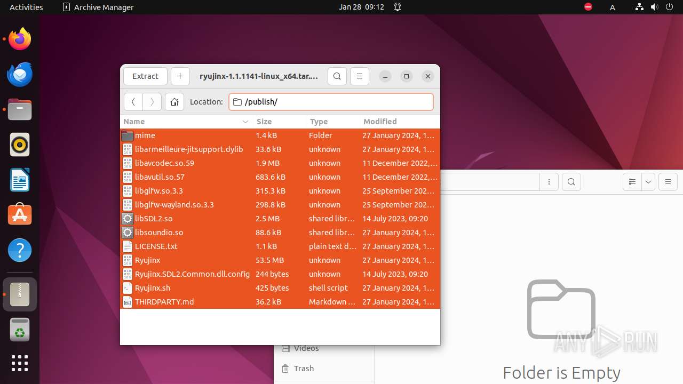Open Trash from the dock
Viewport: 683px width, 384px height.
click(x=20, y=330)
